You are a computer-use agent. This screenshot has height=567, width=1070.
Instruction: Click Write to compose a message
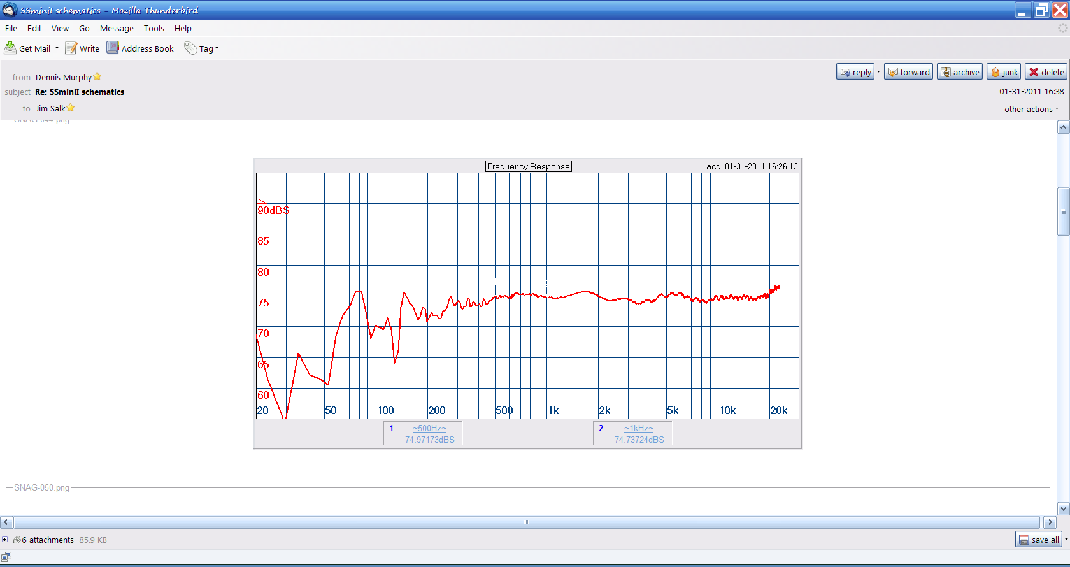82,48
